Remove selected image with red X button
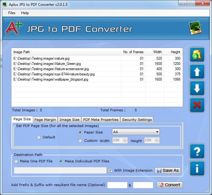Screen dimensions: 212x195 pyautogui.click(x=197, y=105)
